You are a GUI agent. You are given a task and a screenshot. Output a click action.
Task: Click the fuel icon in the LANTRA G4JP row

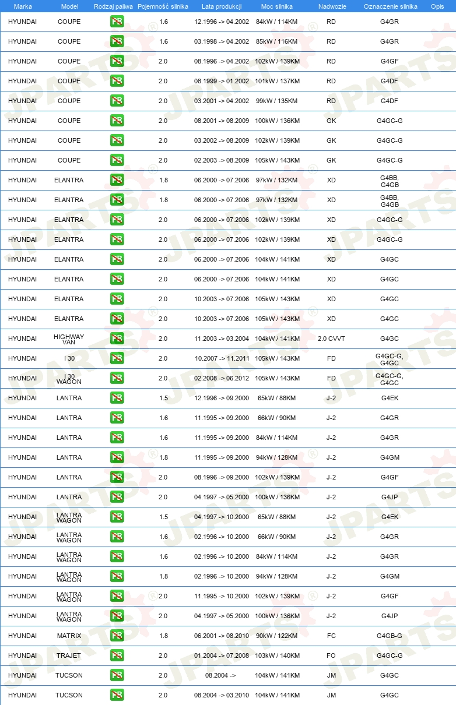tap(117, 497)
